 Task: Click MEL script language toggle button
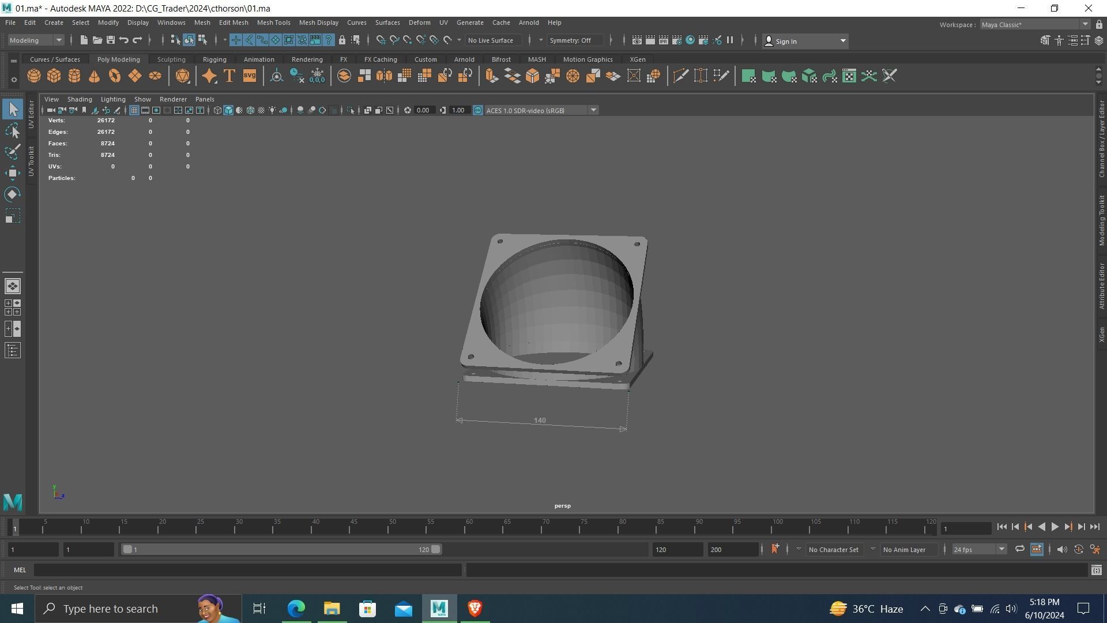(x=20, y=570)
